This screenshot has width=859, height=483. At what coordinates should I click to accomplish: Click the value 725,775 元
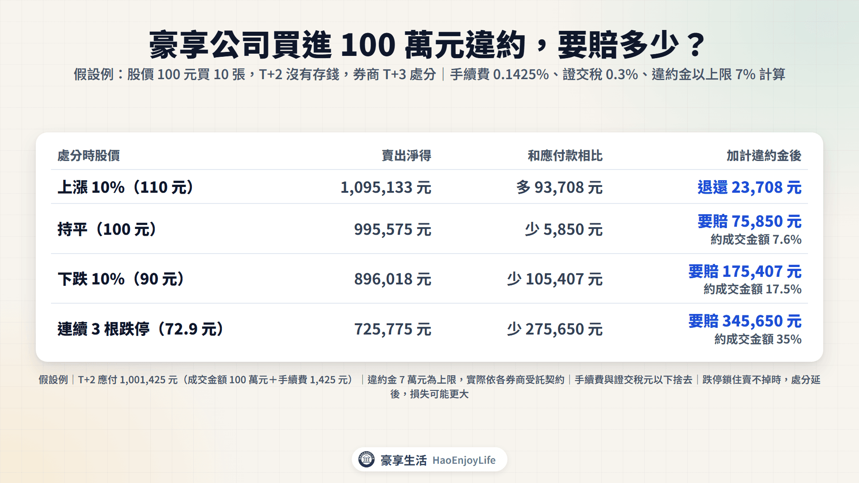click(393, 329)
